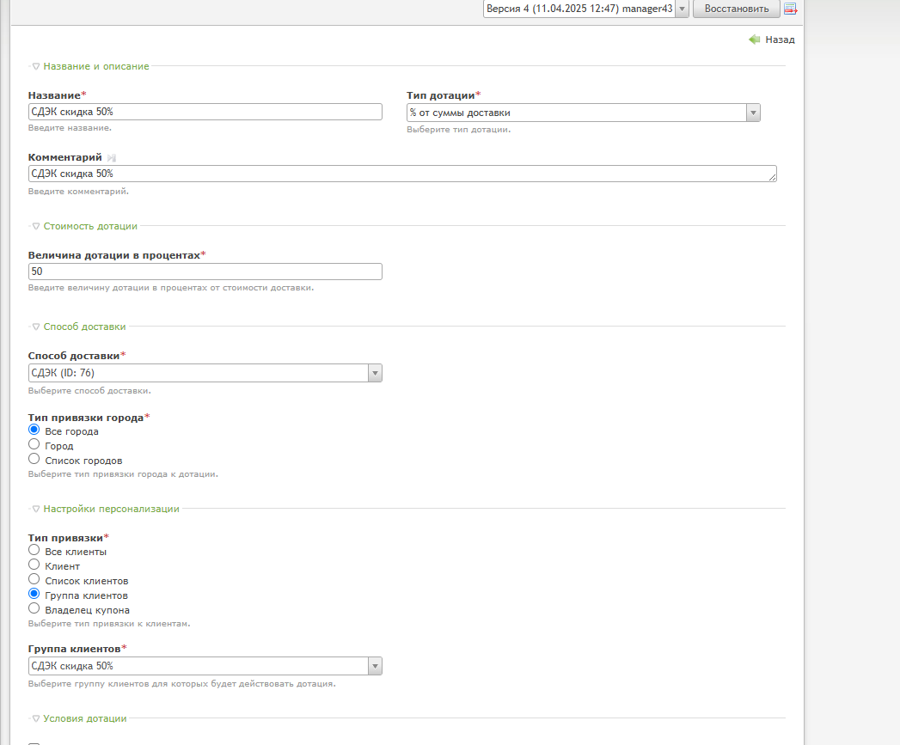Click the Восстановить button
The height and width of the screenshot is (745, 900).
[737, 9]
